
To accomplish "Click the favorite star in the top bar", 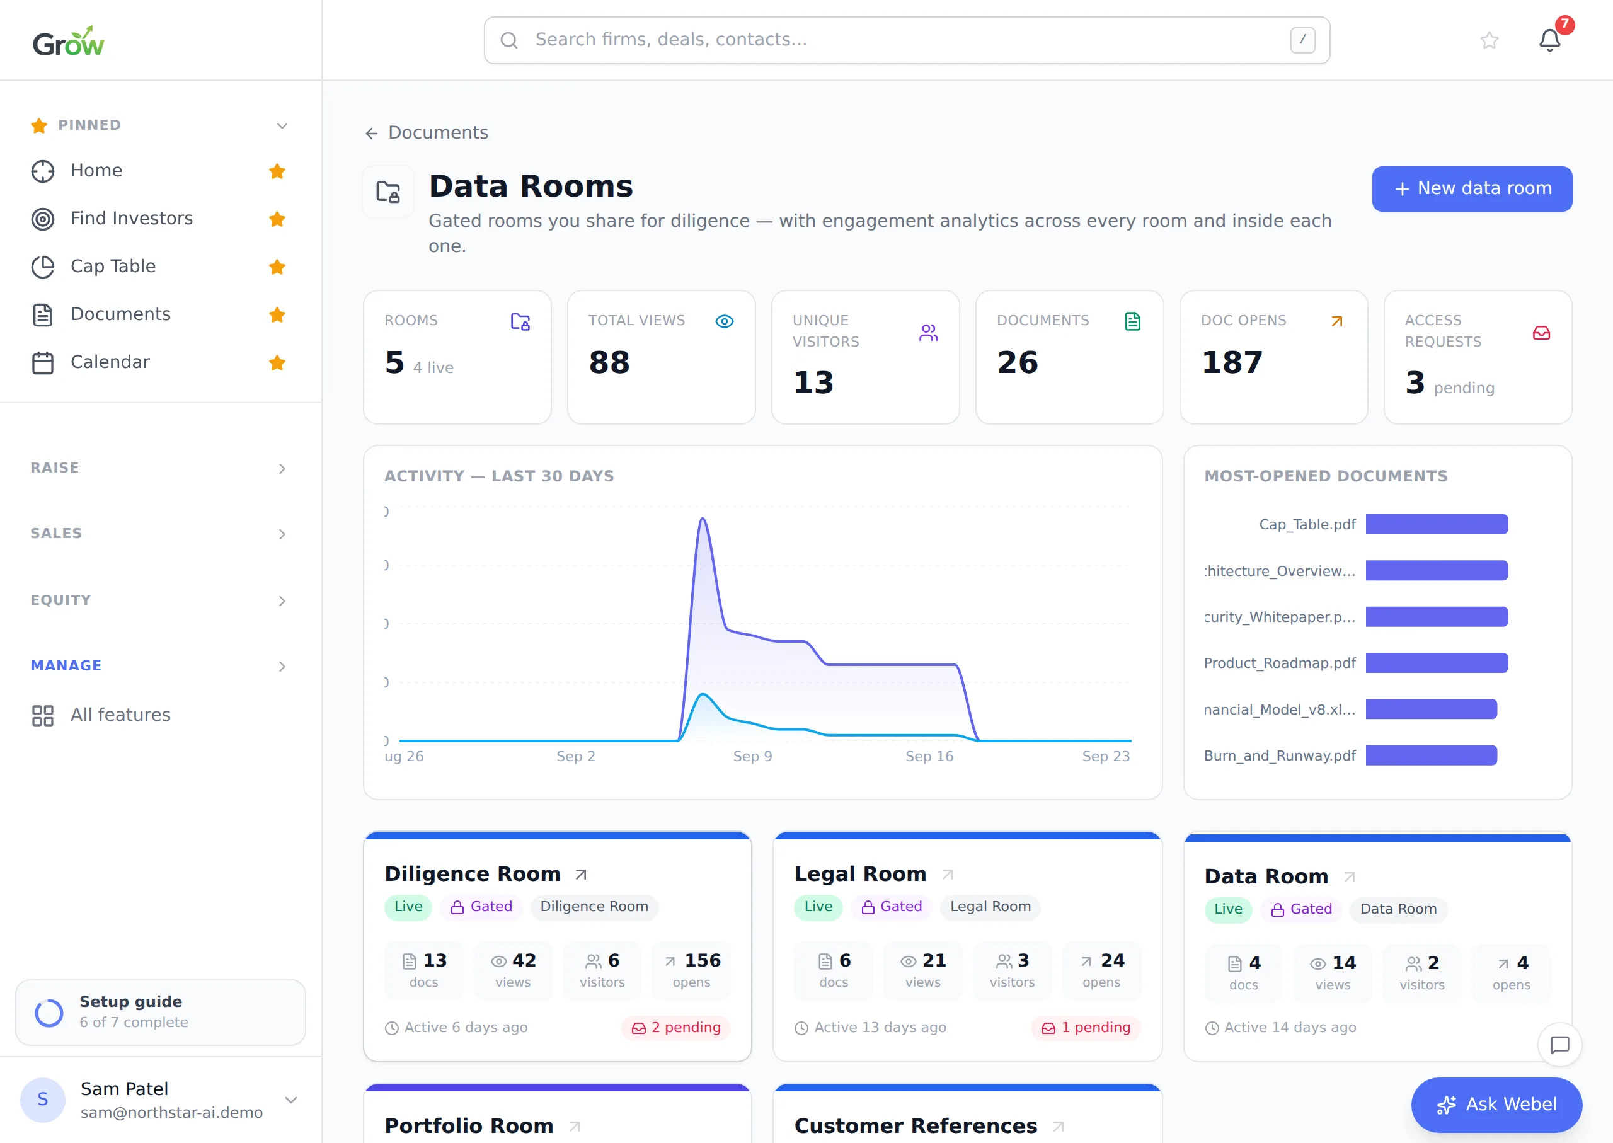I will click(x=1489, y=40).
